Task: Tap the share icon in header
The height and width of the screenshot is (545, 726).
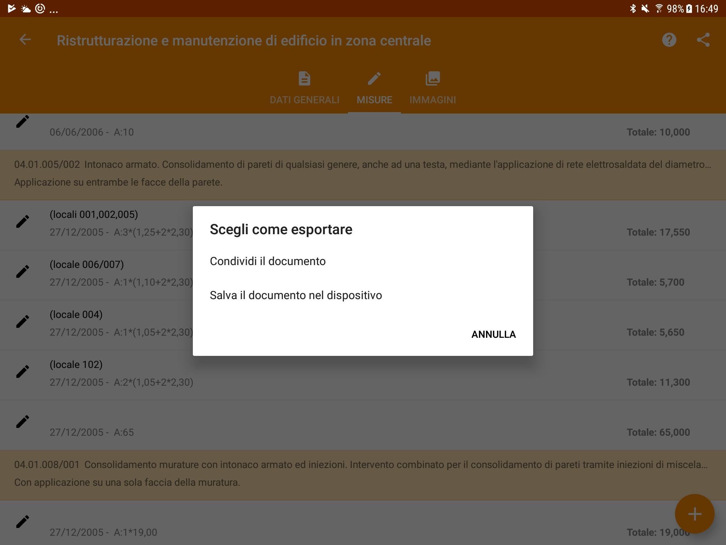Action: tap(703, 40)
